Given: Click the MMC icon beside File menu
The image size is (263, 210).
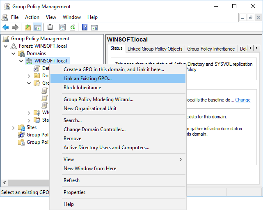Looking at the screenshot, I should coord(5,17).
